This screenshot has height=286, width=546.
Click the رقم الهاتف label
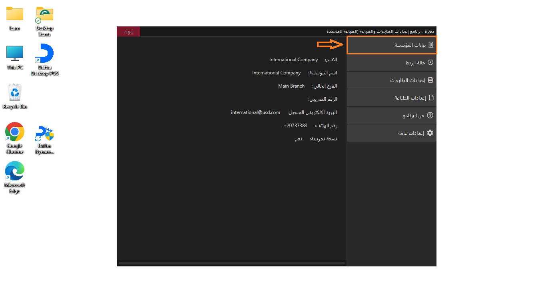pos(326,126)
